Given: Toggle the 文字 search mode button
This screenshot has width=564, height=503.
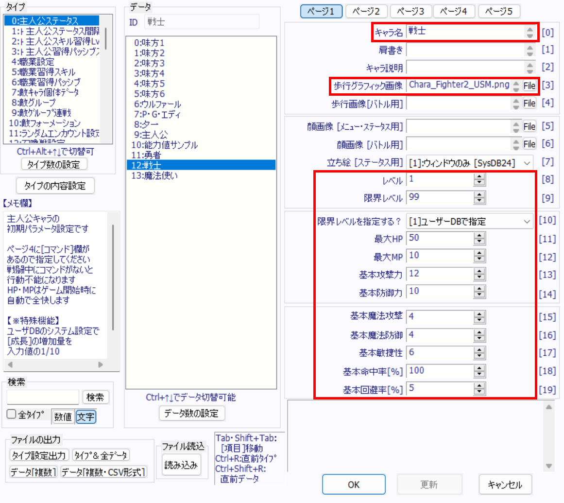Looking at the screenshot, I should (x=85, y=416).
